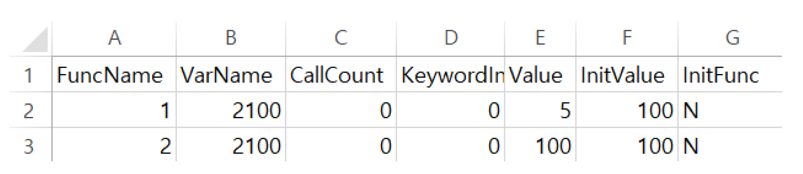This screenshot has width=803, height=174.
Task: Select the cell containing value 5
Action: tap(540, 111)
